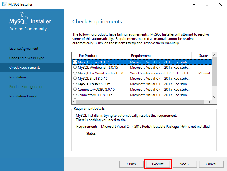The image size is (227, 171).
Task: Click the Cancel button
Action: pyautogui.click(x=211, y=164)
